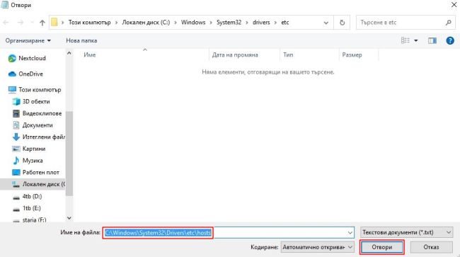Click the file name input field
The height and width of the screenshot is (257, 460).
(229, 233)
